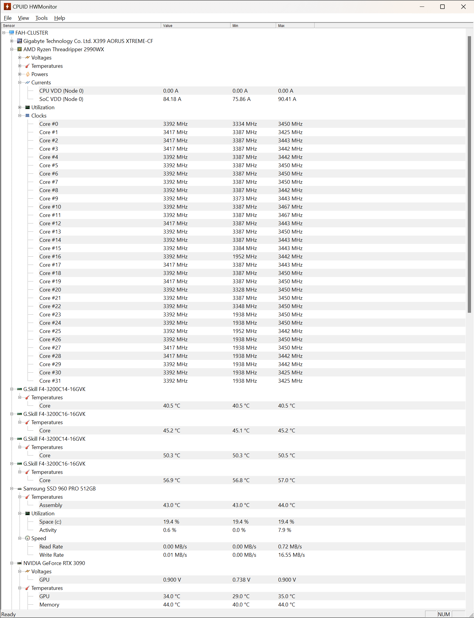This screenshot has height=618, width=474.
Task: Expand the CPU Powers section
Action: (x=20, y=74)
